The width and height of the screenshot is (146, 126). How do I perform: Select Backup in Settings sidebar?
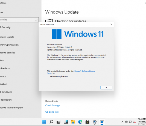click(2, 61)
